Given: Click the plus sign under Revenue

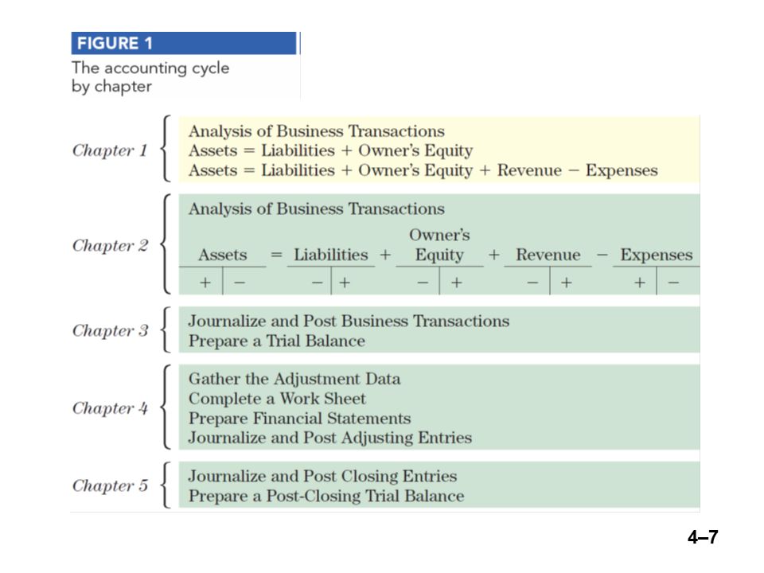Looking at the screenshot, I should pyautogui.click(x=566, y=282).
